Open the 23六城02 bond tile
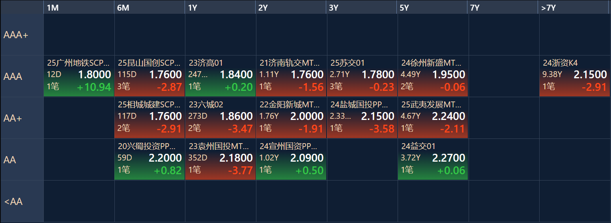The height and width of the screenshot is (223, 611). [x=220, y=118]
